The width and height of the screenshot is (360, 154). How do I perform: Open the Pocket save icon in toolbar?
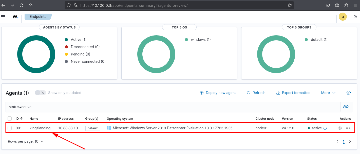(328, 5)
